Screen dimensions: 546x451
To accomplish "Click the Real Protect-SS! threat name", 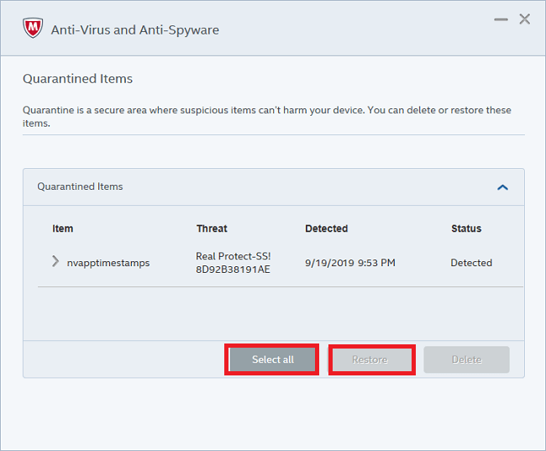I will coord(234,256).
